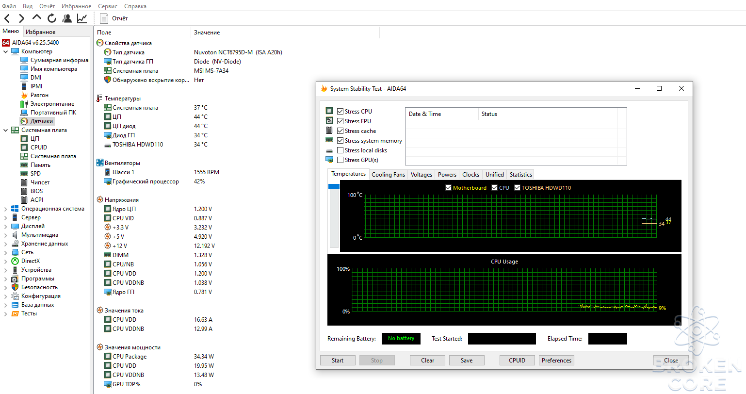Viewport: 746px width, 394px height.
Task: Switch to the Voltages tab
Action: 421,175
